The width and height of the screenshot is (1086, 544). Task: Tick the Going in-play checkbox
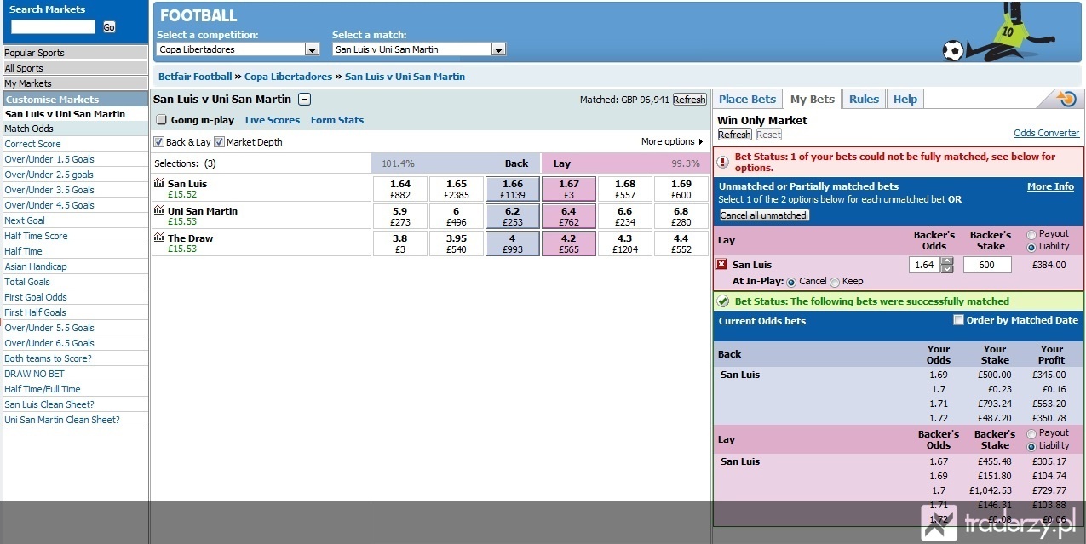click(x=161, y=120)
